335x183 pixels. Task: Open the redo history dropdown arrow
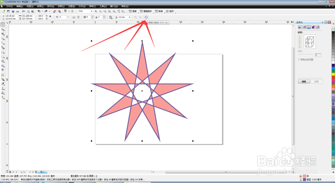[x=50, y=11]
